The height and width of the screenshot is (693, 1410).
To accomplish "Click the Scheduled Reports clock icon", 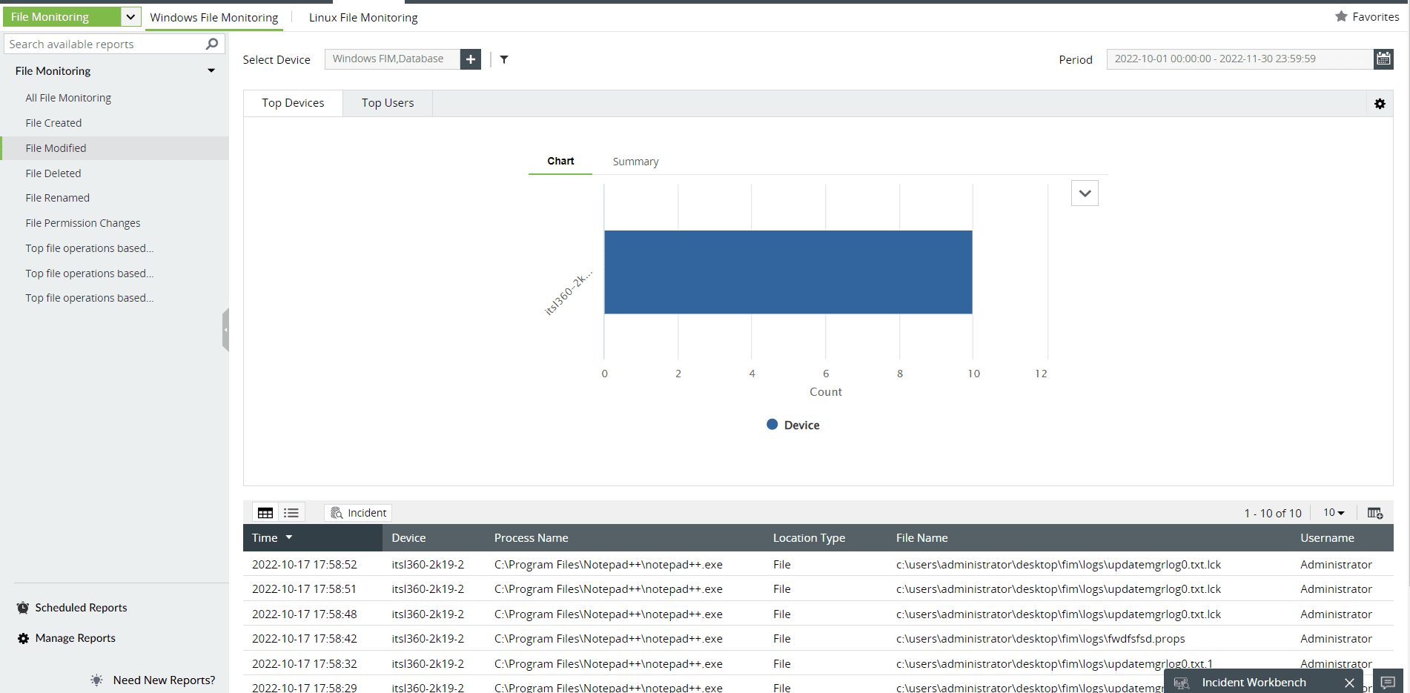I will tap(22, 607).
